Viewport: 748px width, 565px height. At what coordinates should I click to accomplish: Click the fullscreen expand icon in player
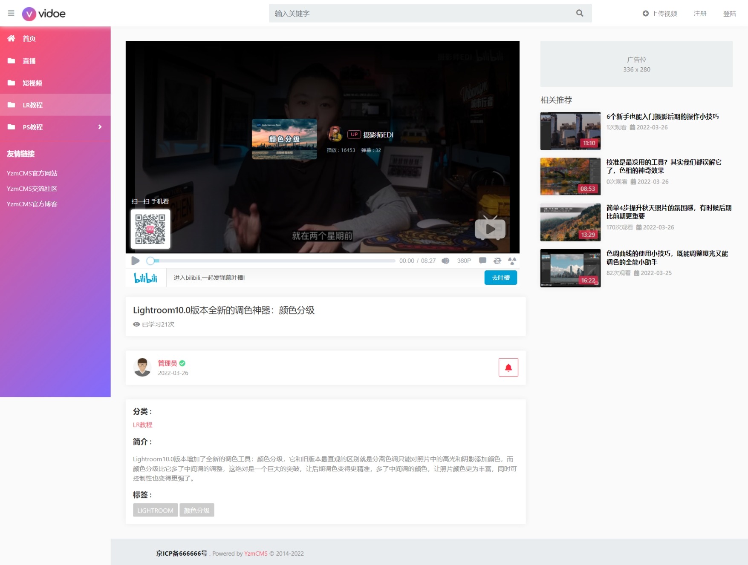pos(512,261)
